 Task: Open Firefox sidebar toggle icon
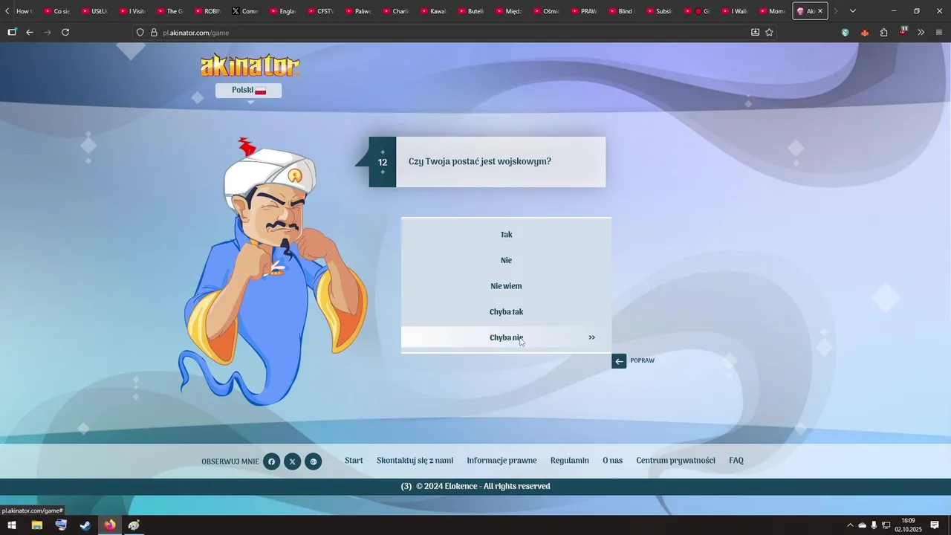(12, 33)
